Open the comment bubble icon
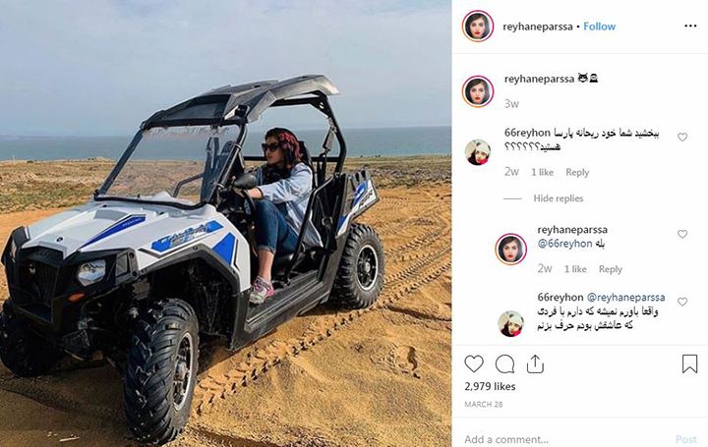The height and width of the screenshot is (447, 708). [504, 364]
